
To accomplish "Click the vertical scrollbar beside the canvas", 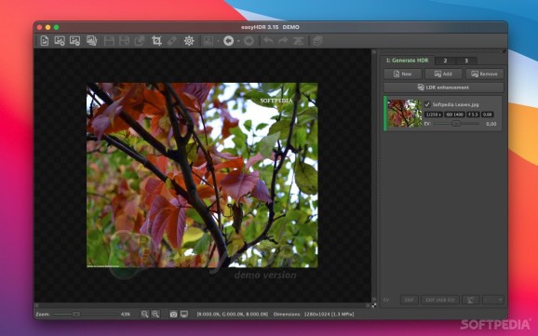I will 374,176.
